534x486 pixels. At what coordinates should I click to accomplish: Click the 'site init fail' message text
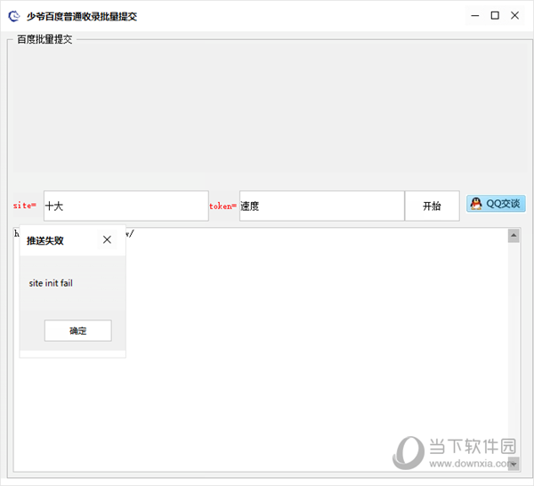pyautogui.click(x=51, y=283)
